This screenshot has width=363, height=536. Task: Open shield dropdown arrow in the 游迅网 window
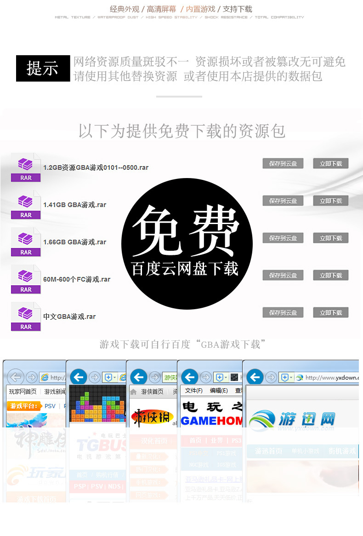click(291, 377)
